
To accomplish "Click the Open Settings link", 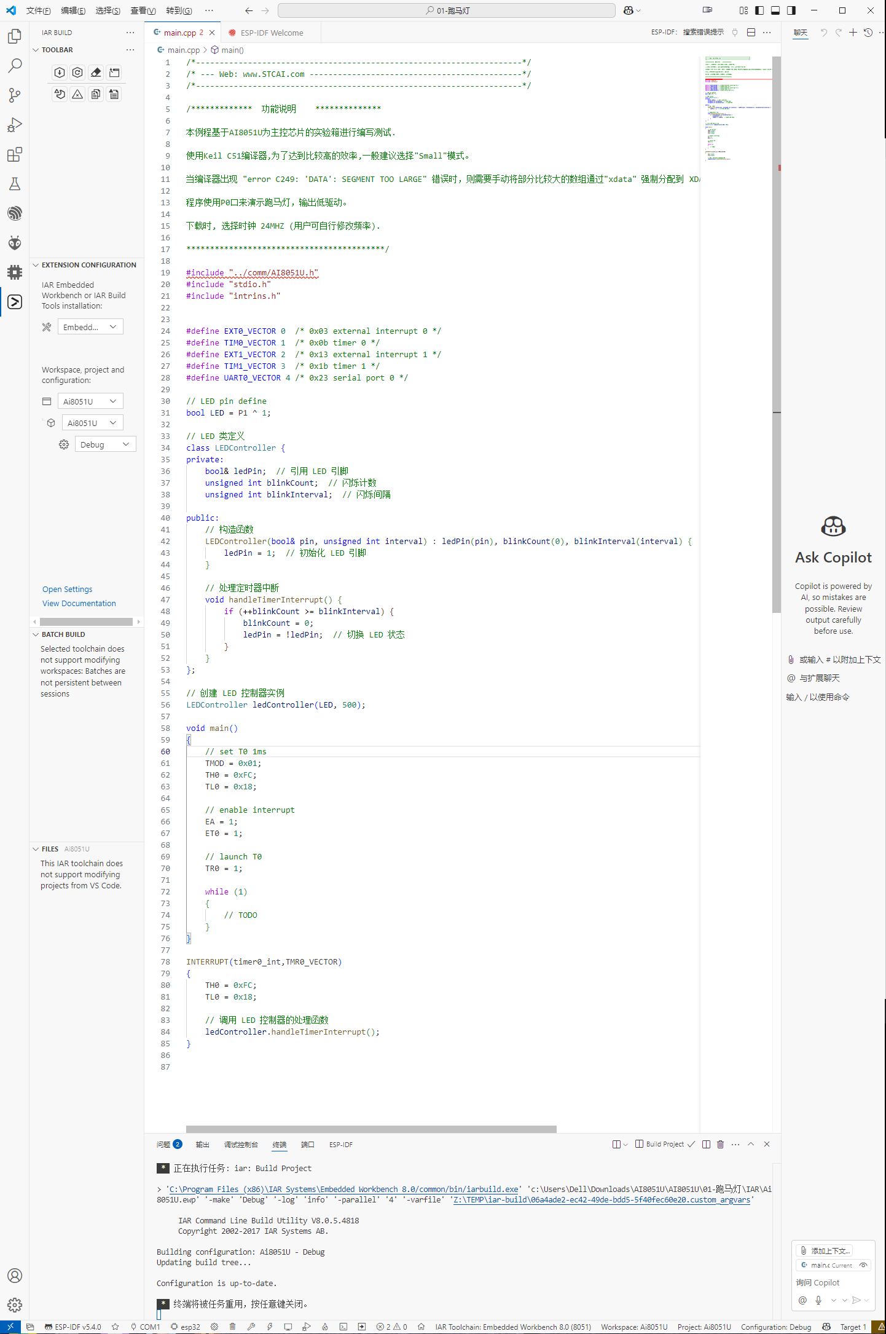I will click(x=68, y=589).
